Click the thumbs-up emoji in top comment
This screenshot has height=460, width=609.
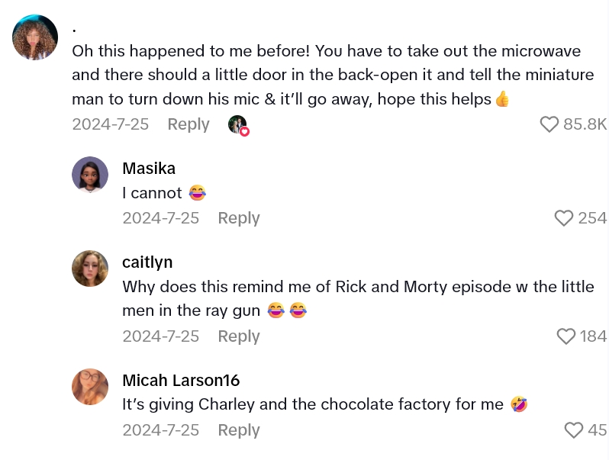tap(502, 99)
